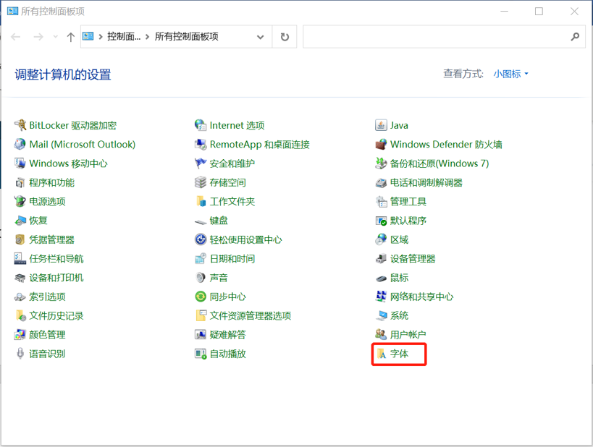Open the 设备和打印机 printer icon

tap(20, 278)
